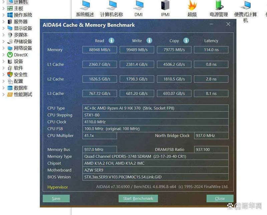
Task: Click the green Close button
Action: (x=220, y=198)
